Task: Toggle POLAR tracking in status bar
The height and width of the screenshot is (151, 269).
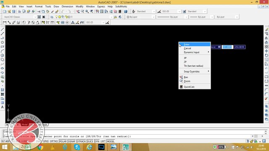Action: [63, 141]
